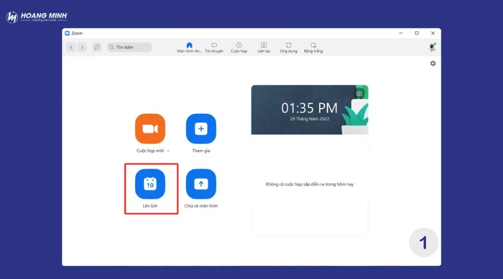Click the 01:35 PM clock text
Screen dimensions: 503x279
[309, 108]
